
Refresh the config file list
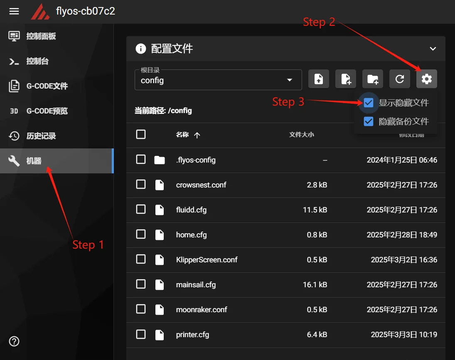pos(400,79)
